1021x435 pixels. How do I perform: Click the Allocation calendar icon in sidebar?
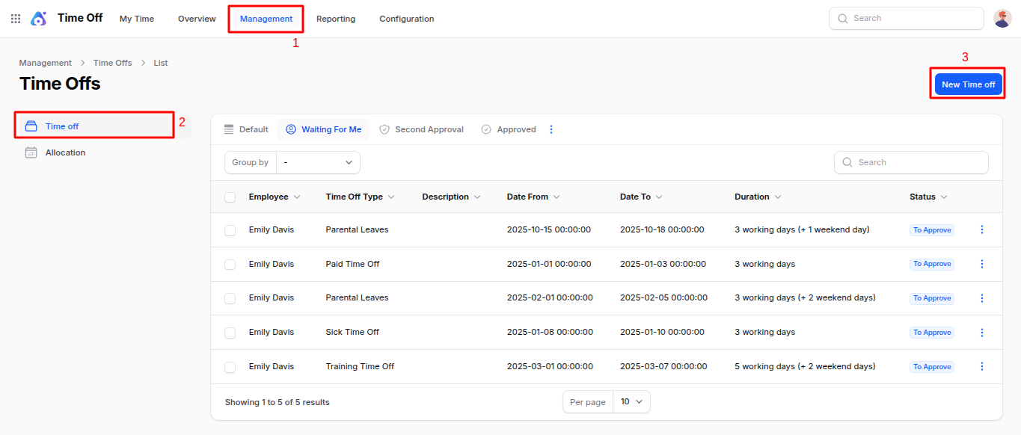click(31, 152)
